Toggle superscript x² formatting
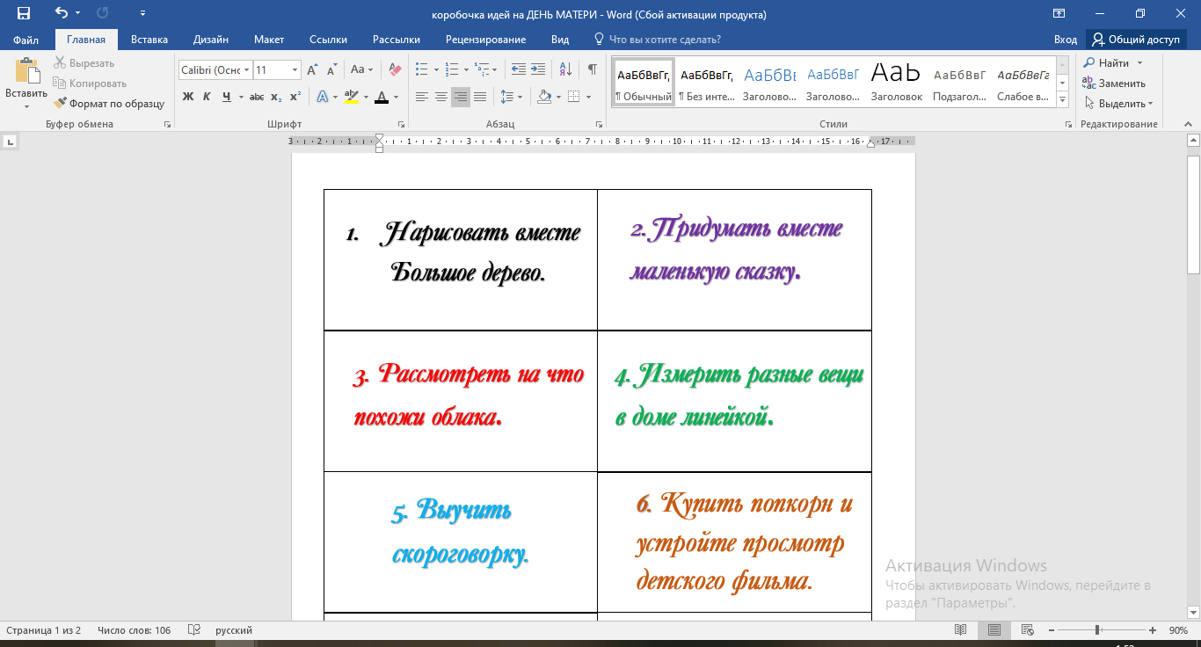This screenshot has width=1201, height=647. point(295,97)
